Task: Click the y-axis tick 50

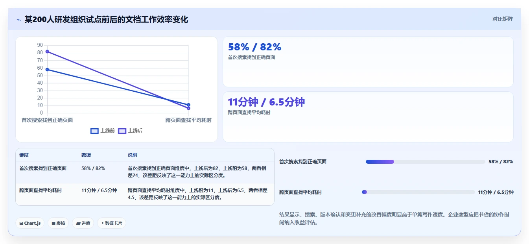Action: click(40, 75)
